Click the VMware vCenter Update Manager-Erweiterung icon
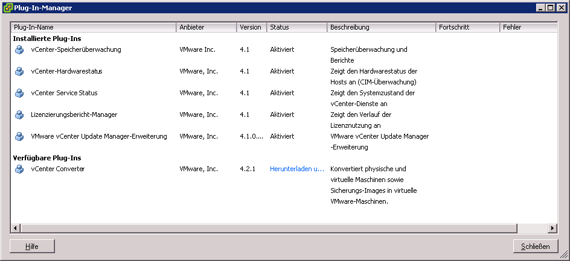 click(x=19, y=137)
